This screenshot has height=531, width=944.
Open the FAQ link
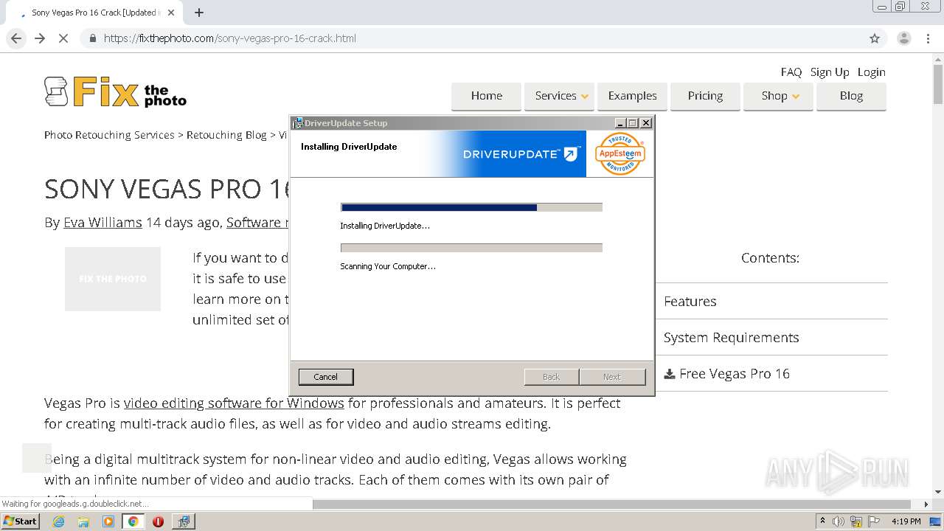coord(791,72)
